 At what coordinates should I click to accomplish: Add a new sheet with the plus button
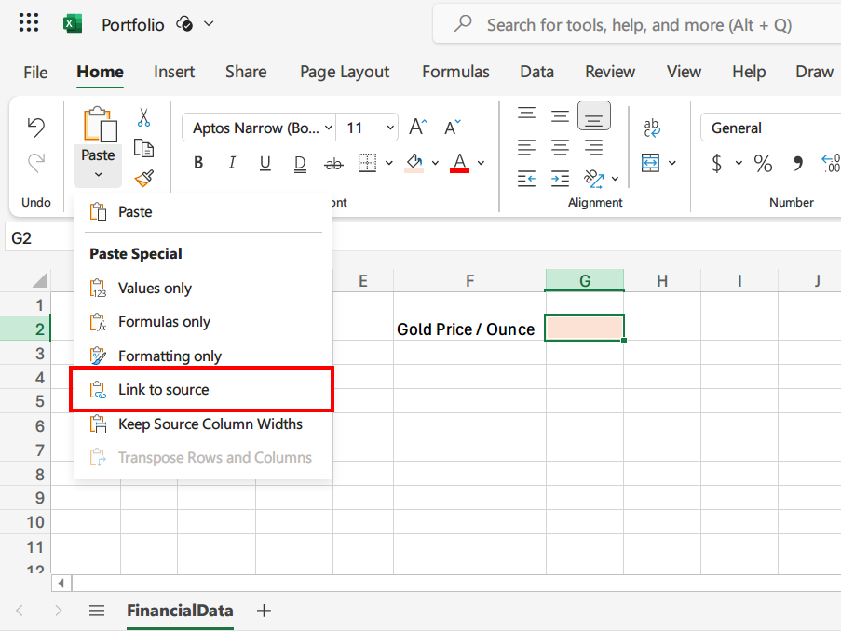(264, 611)
